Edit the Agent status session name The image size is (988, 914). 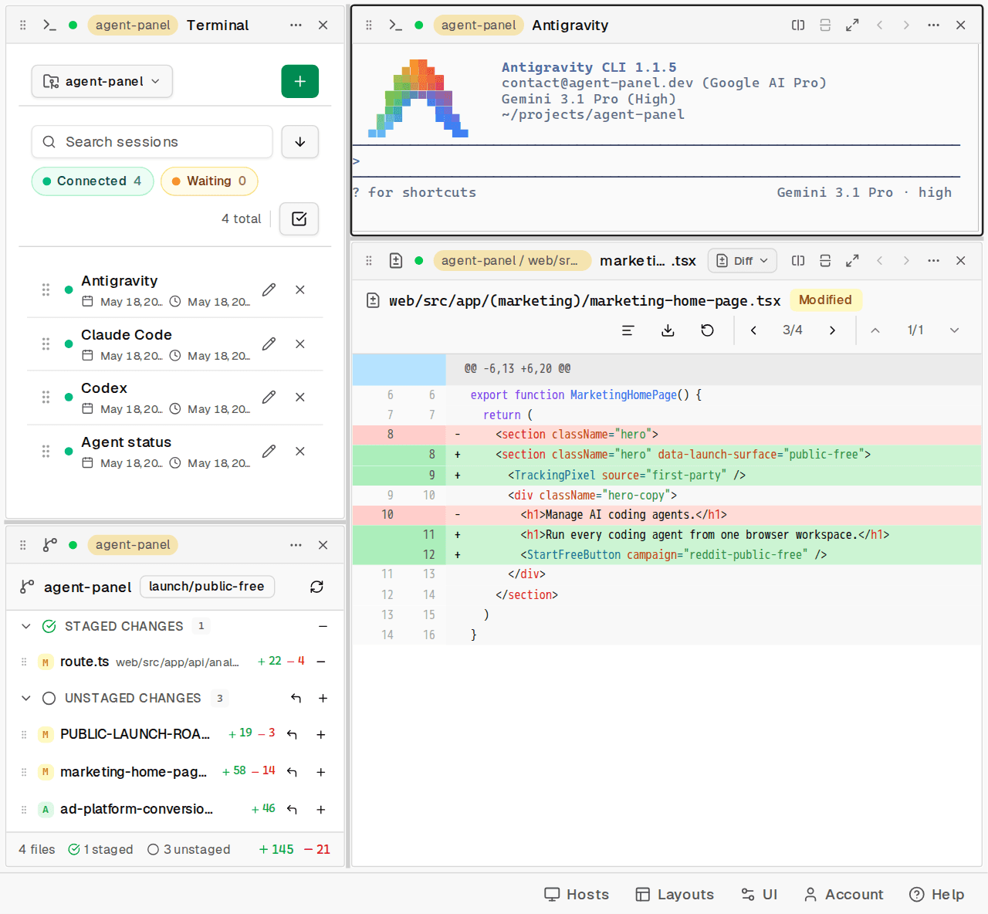coord(269,452)
